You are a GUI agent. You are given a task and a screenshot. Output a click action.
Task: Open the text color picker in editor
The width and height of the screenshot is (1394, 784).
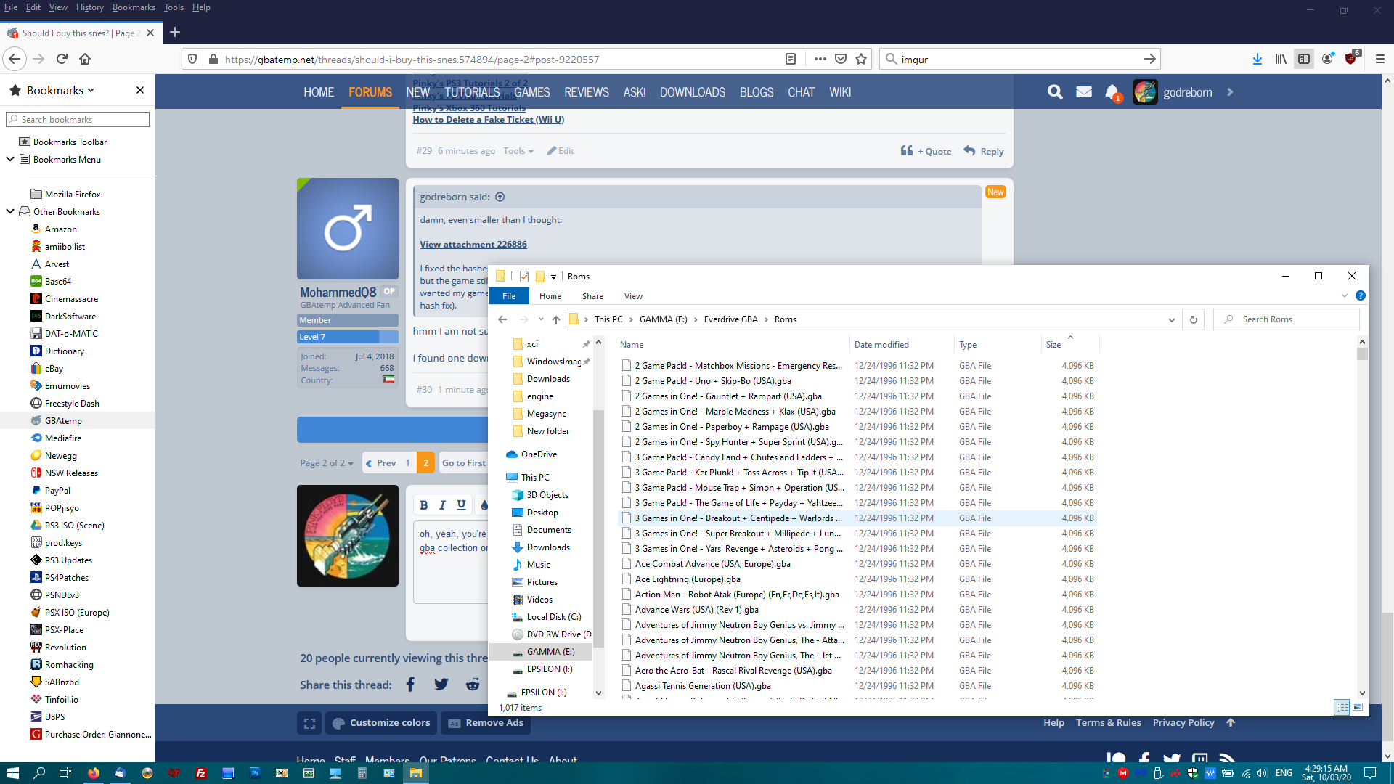click(x=484, y=505)
